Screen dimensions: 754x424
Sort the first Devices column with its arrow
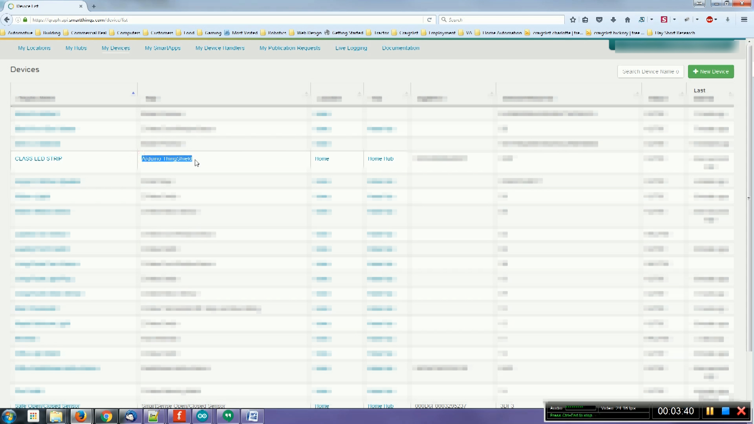tap(133, 93)
